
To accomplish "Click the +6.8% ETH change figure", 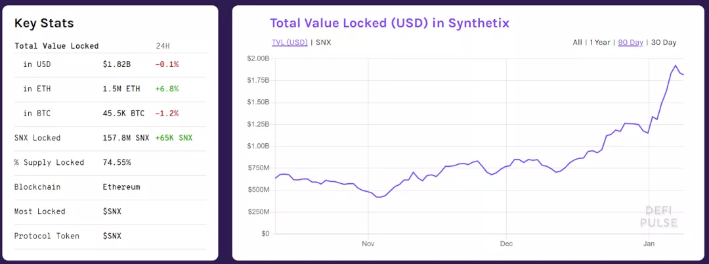I will click(x=167, y=89).
